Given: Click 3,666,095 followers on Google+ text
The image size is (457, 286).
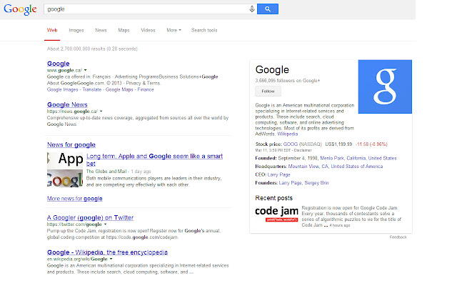Looking at the screenshot, I should point(287,81).
